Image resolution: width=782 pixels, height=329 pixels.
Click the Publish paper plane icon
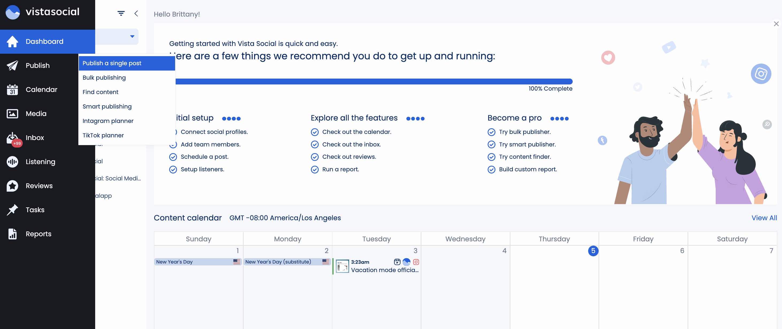click(13, 65)
